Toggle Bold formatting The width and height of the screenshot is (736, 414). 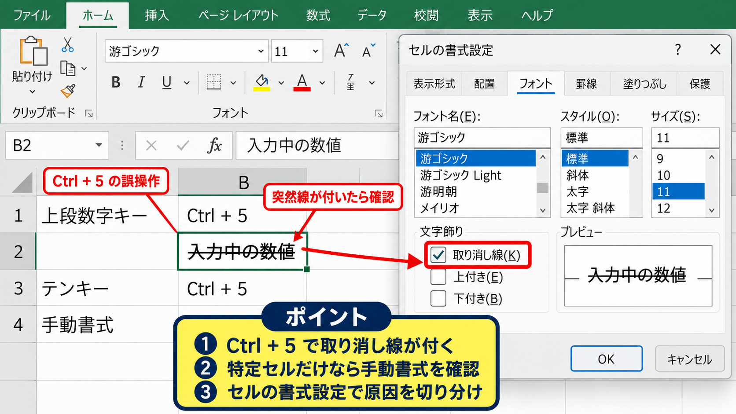(116, 82)
